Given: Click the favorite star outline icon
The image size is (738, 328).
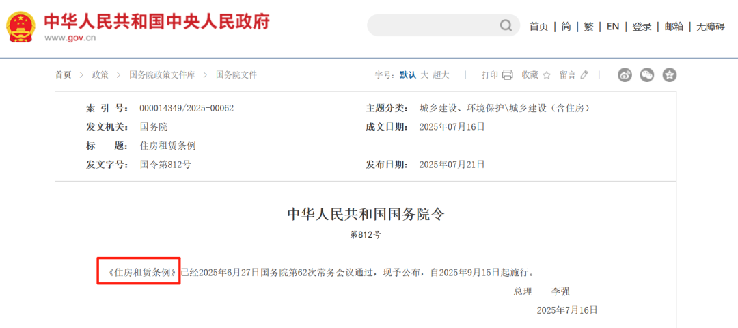Looking at the screenshot, I should (547, 75).
